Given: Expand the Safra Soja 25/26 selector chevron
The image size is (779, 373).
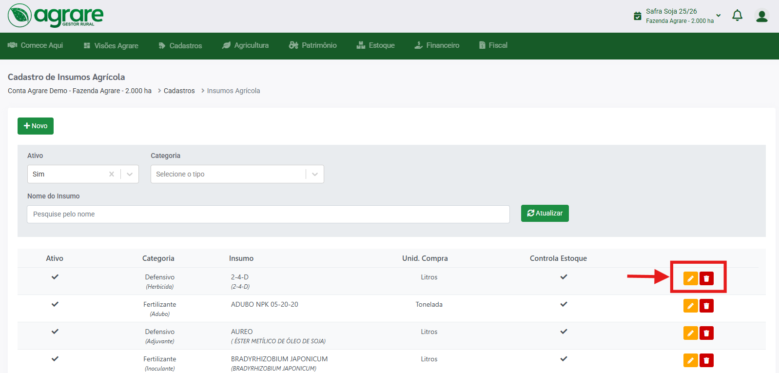Looking at the screenshot, I should [718, 16].
